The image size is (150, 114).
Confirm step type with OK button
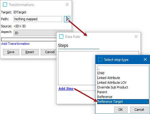point(121,110)
